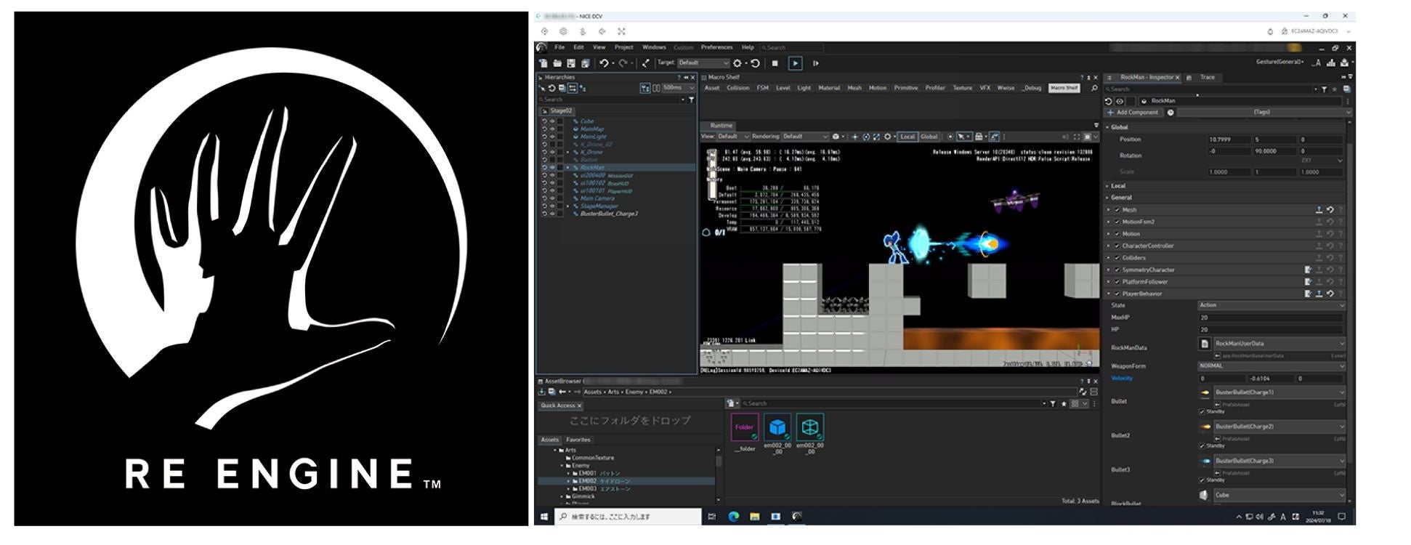Image resolution: width=1411 pixels, height=545 pixels.
Task: Click the Windows Start button
Action: point(544,517)
